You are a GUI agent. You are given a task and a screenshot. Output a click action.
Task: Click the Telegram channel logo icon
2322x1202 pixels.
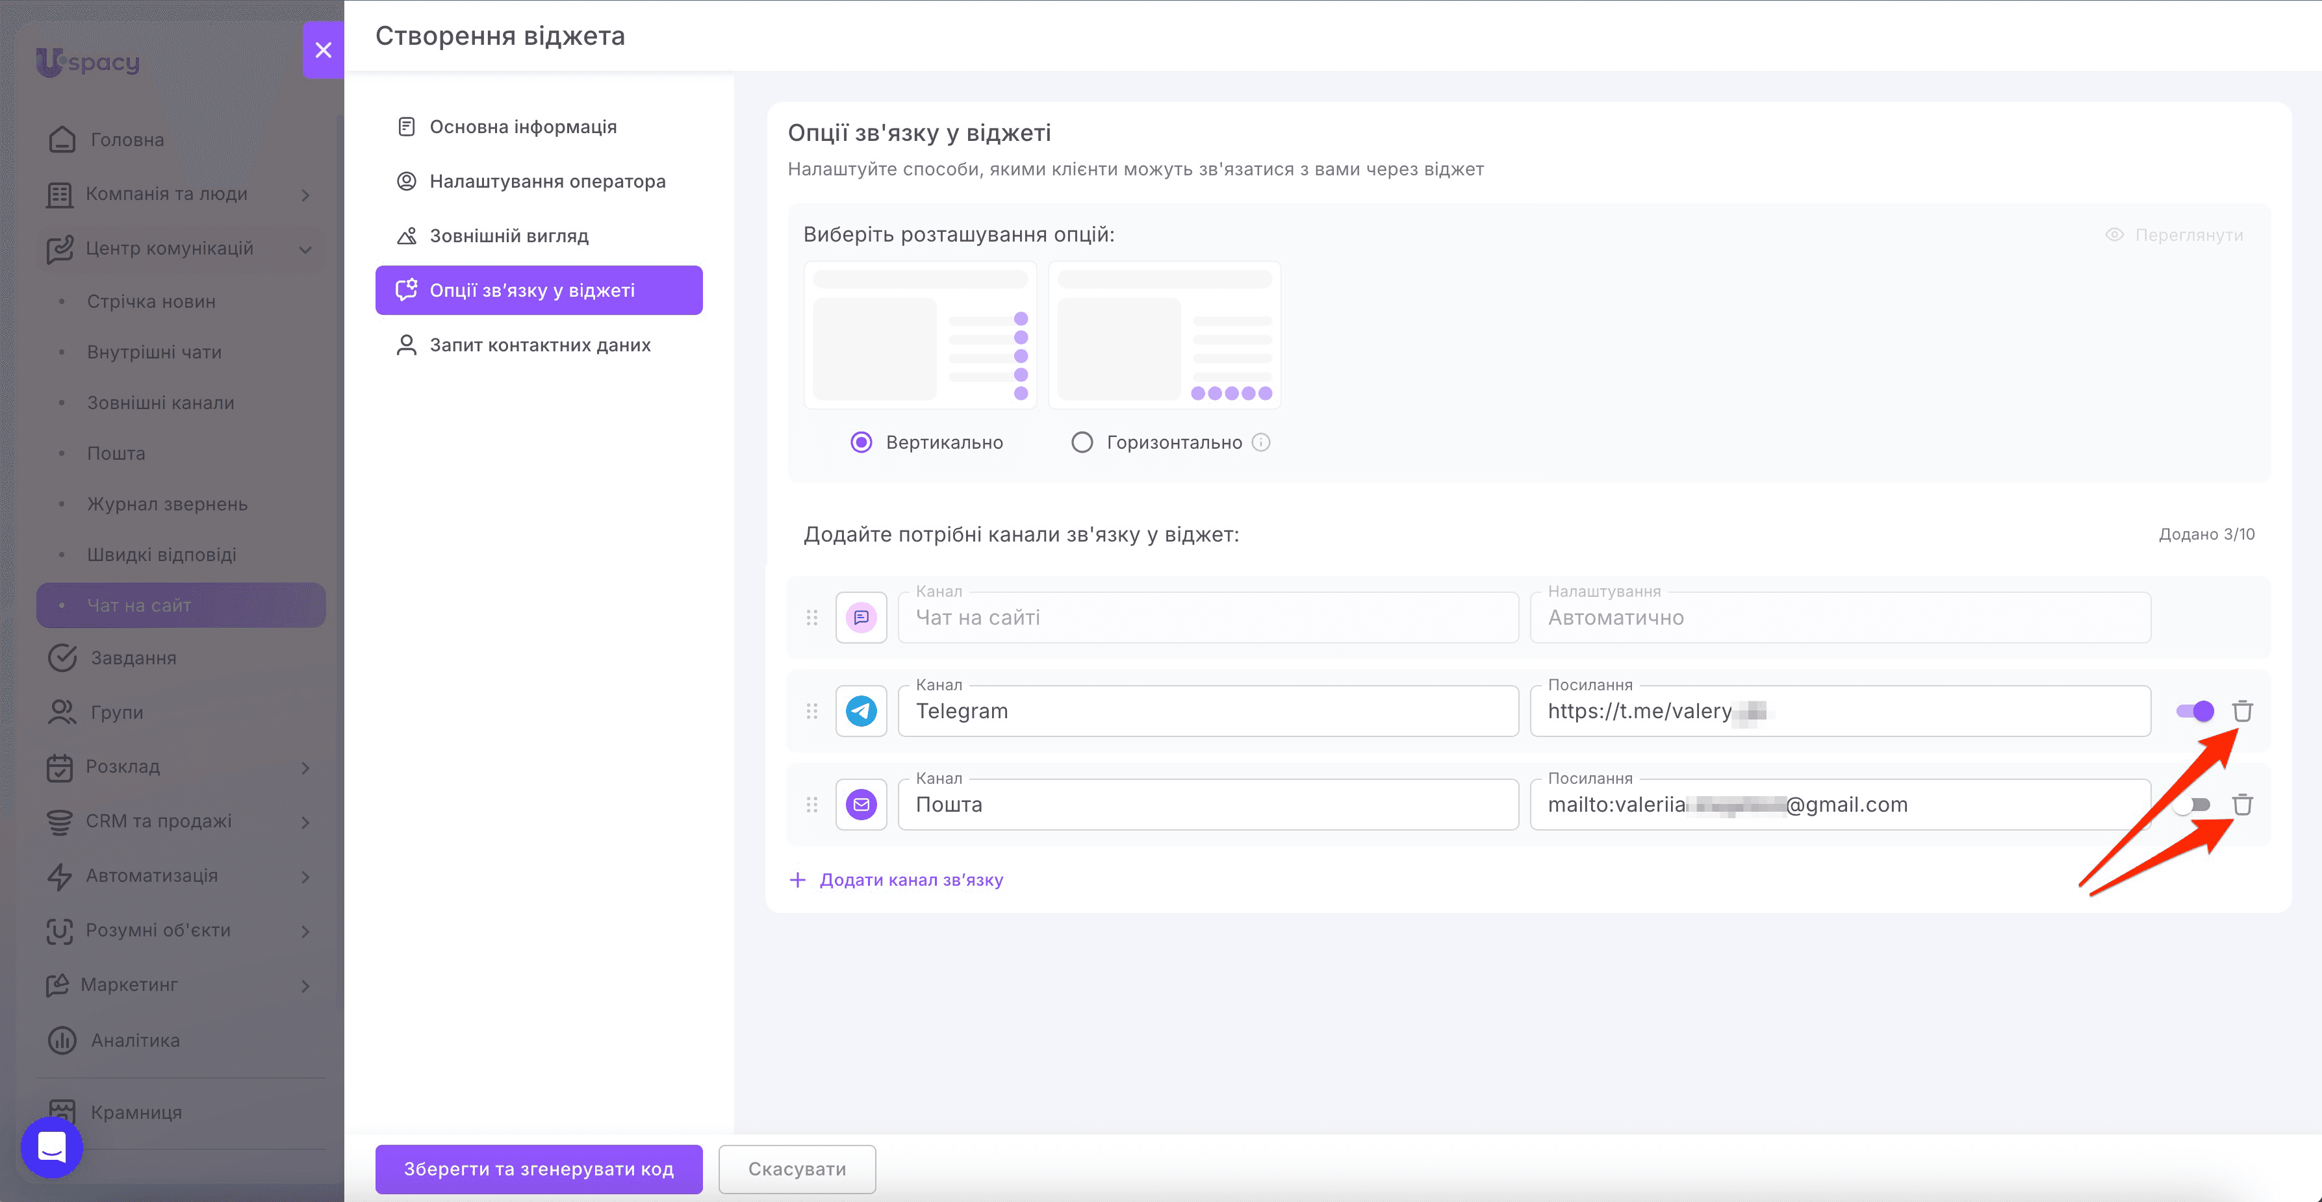click(x=861, y=711)
